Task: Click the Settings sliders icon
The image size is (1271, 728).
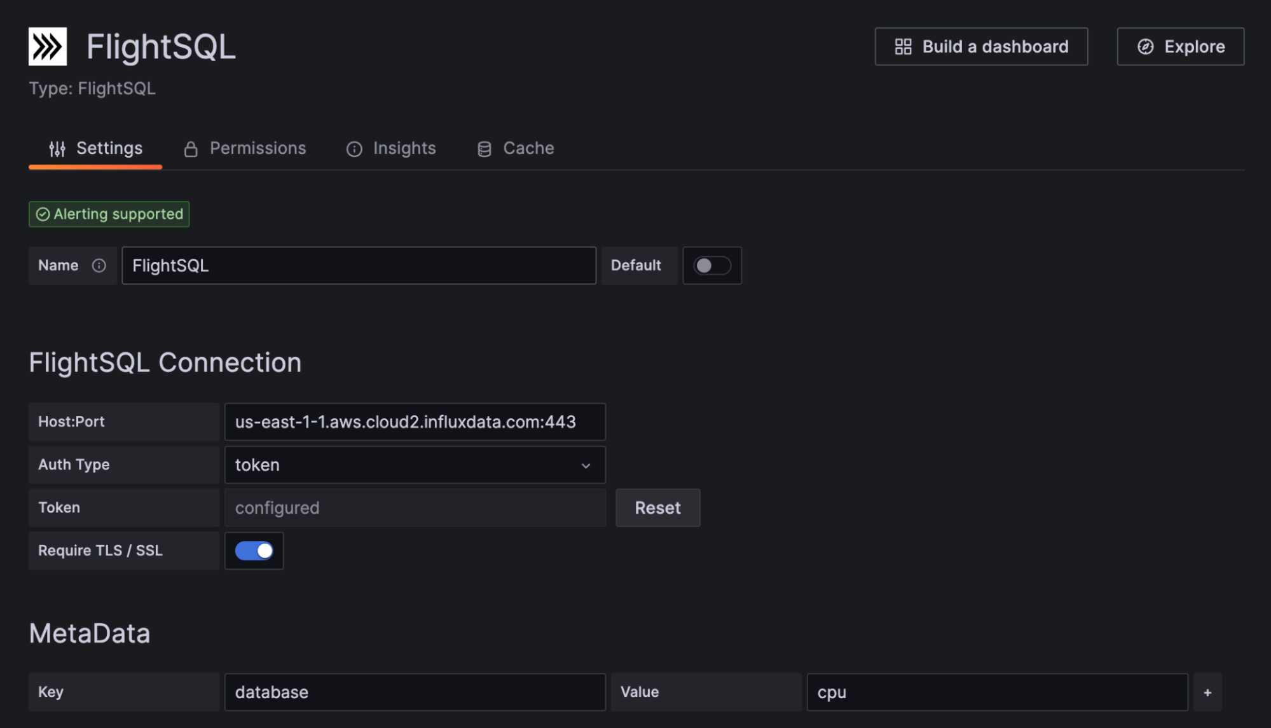Action: pyautogui.click(x=57, y=149)
